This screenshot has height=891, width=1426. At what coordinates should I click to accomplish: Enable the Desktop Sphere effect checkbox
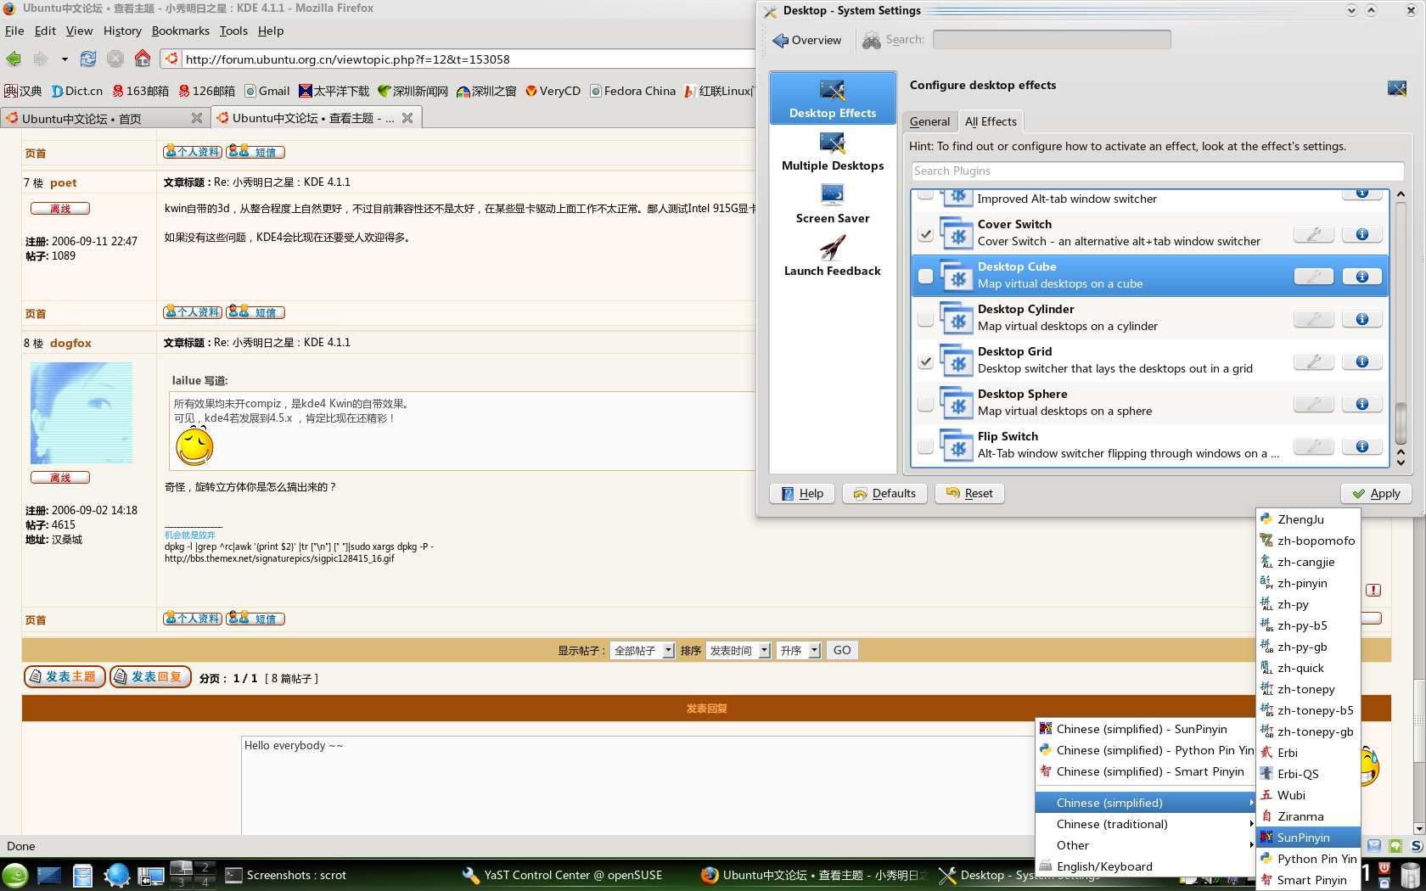click(x=925, y=404)
